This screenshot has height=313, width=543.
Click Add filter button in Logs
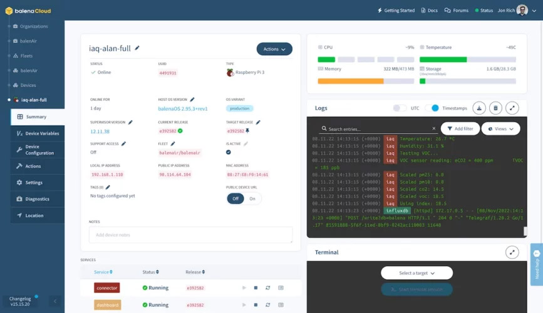coord(460,129)
